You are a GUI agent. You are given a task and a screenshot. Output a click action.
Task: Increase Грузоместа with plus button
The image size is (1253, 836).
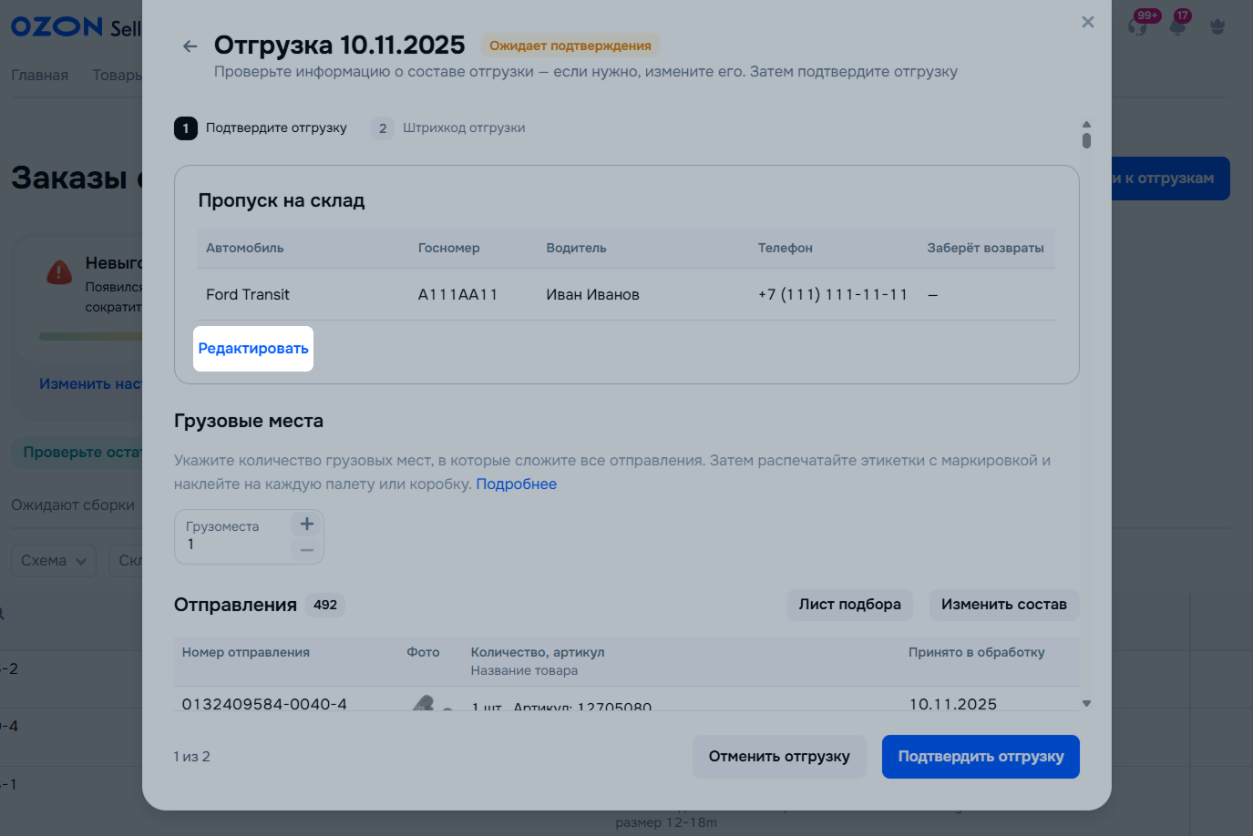click(307, 524)
